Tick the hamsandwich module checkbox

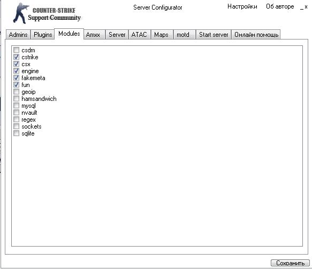click(x=16, y=99)
